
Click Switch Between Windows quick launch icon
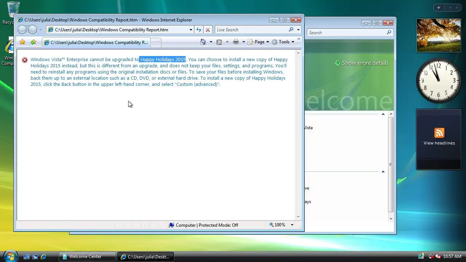click(35, 257)
